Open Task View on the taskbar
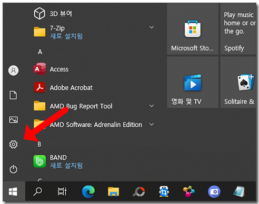Screen dimensions: 259x204 point(62,191)
